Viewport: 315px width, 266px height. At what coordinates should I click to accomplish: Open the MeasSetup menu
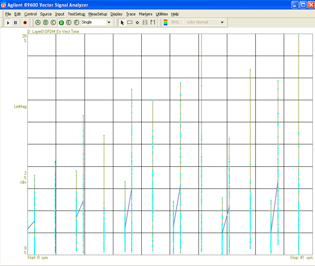point(97,14)
